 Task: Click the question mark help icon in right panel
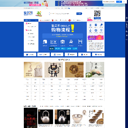[x=96, y=25]
